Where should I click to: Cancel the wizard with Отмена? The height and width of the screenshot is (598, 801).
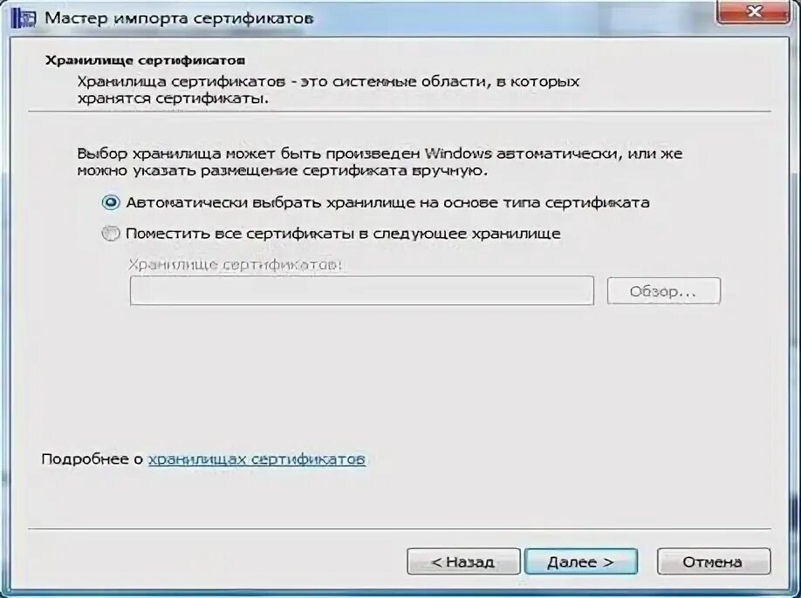(x=713, y=561)
